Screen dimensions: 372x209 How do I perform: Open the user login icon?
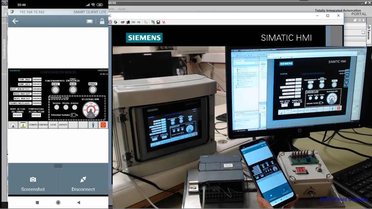click(93, 125)
